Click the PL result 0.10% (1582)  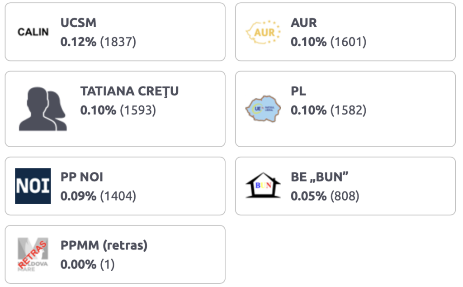328,110
